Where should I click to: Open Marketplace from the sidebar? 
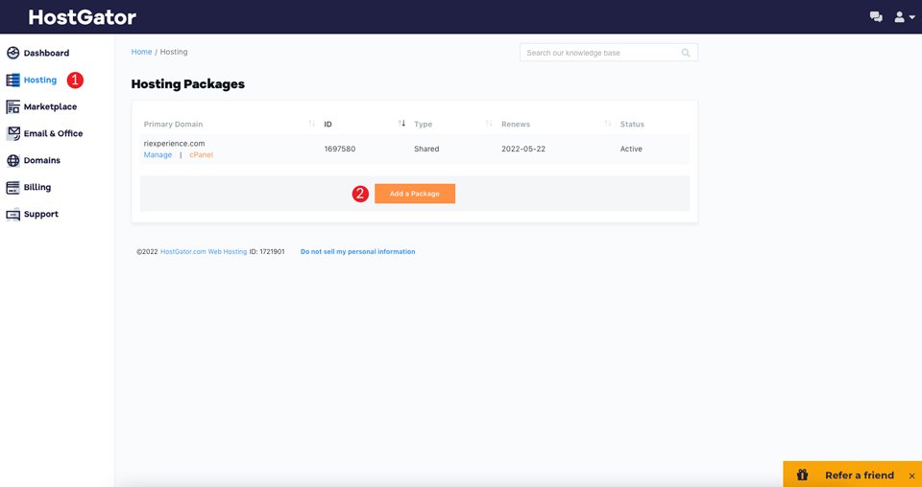(50, 106)
